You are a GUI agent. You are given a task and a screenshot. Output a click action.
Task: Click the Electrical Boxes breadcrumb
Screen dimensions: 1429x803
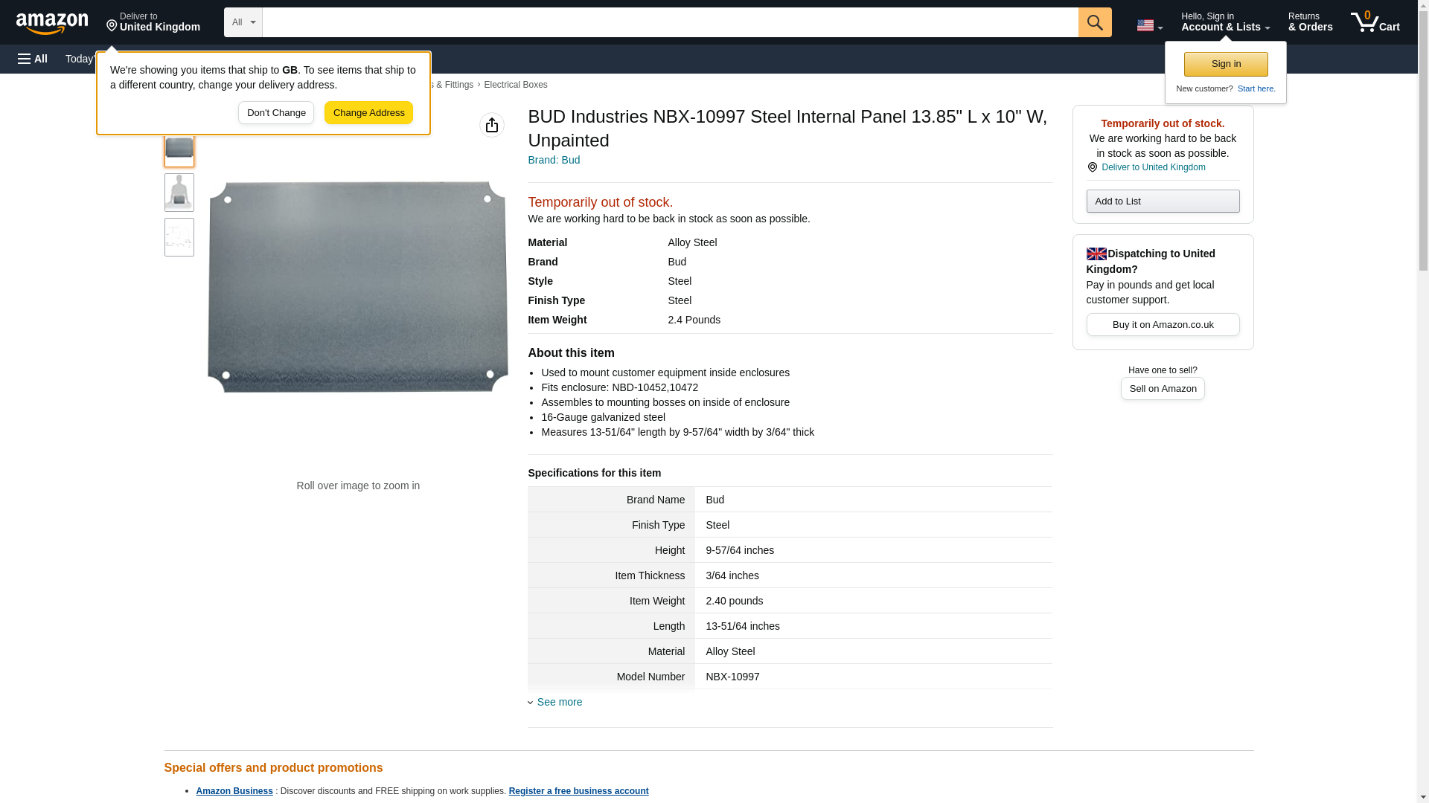[515, 85]
